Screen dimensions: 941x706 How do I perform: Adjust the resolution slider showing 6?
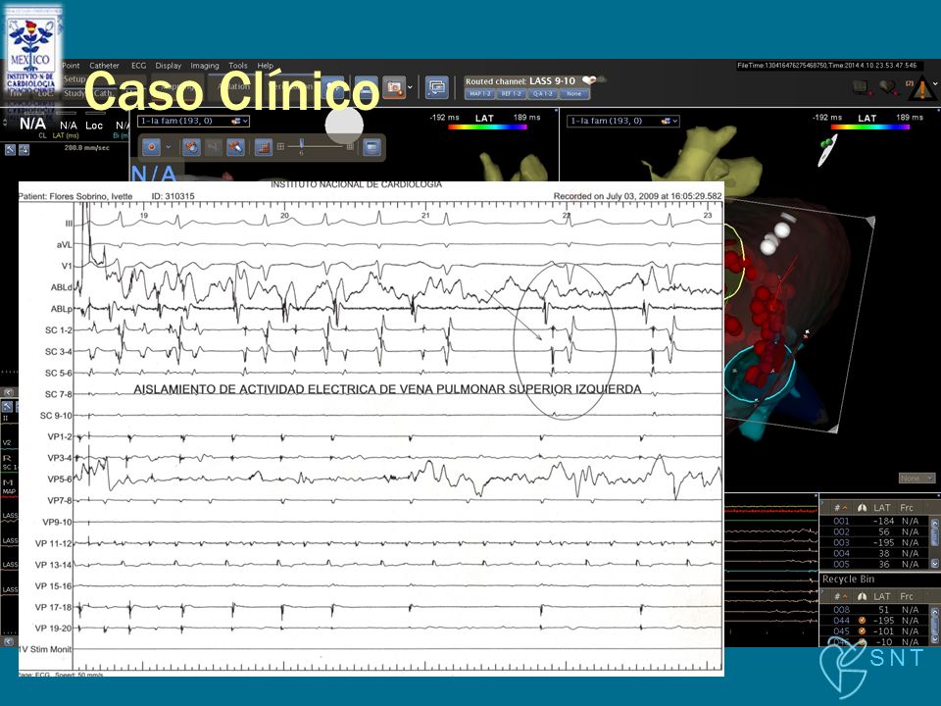[x=302, y=146]
